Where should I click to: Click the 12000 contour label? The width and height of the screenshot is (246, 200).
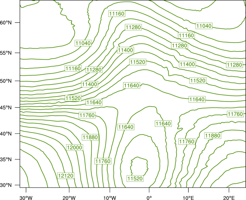(x=74, y=148)
